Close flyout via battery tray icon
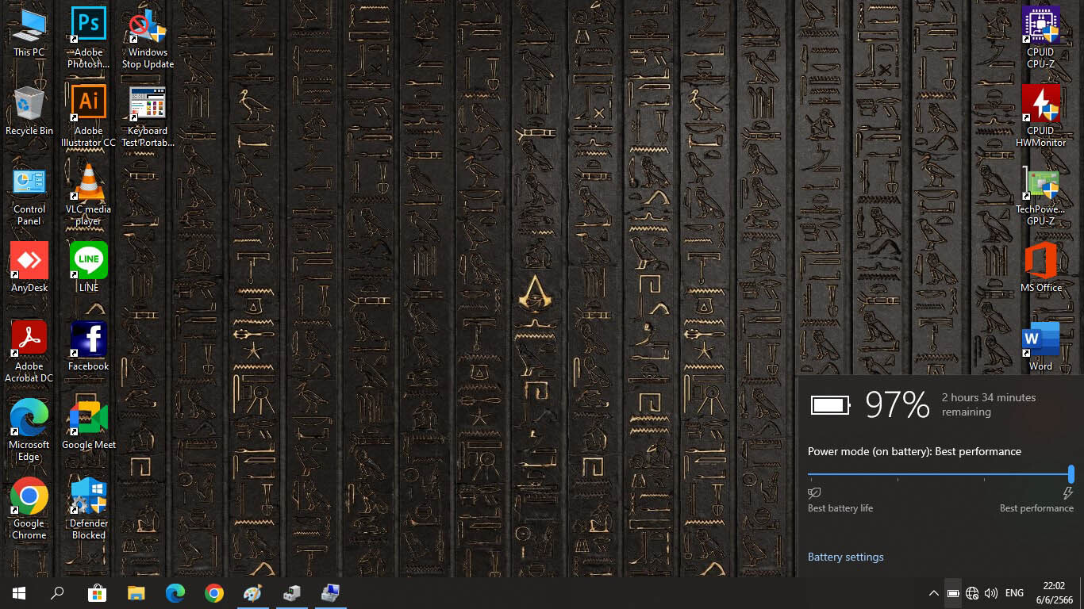The image size is (1084, 609). tap(953, 593)
